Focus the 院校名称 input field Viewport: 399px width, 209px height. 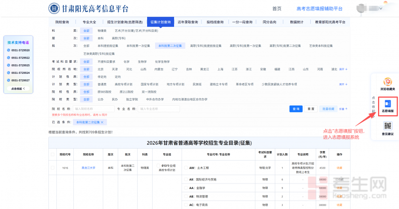tap(94, 109)
